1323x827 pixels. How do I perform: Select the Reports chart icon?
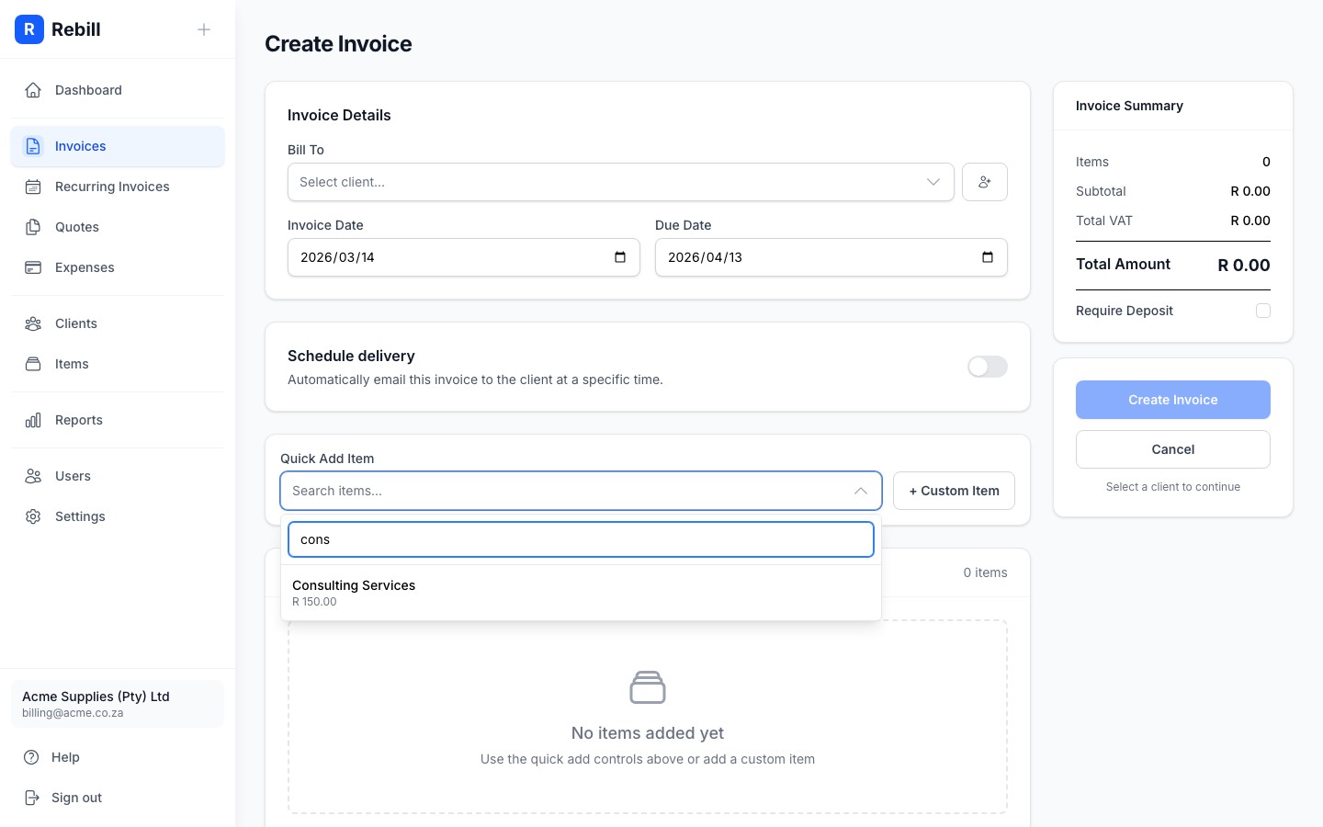point(33,420)
